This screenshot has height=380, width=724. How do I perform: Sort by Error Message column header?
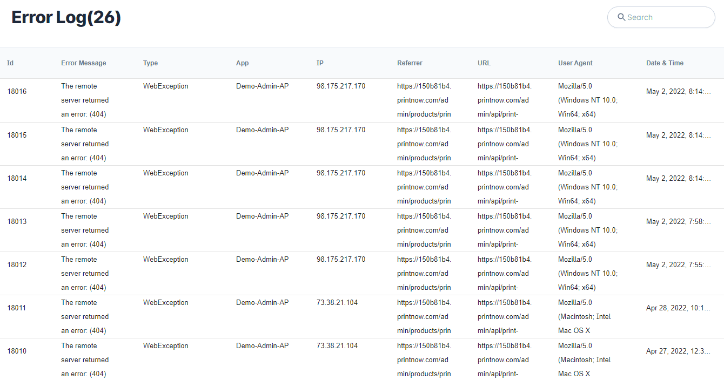84,63
